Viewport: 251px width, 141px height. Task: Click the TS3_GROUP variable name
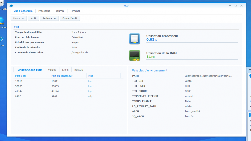(140, 91)
